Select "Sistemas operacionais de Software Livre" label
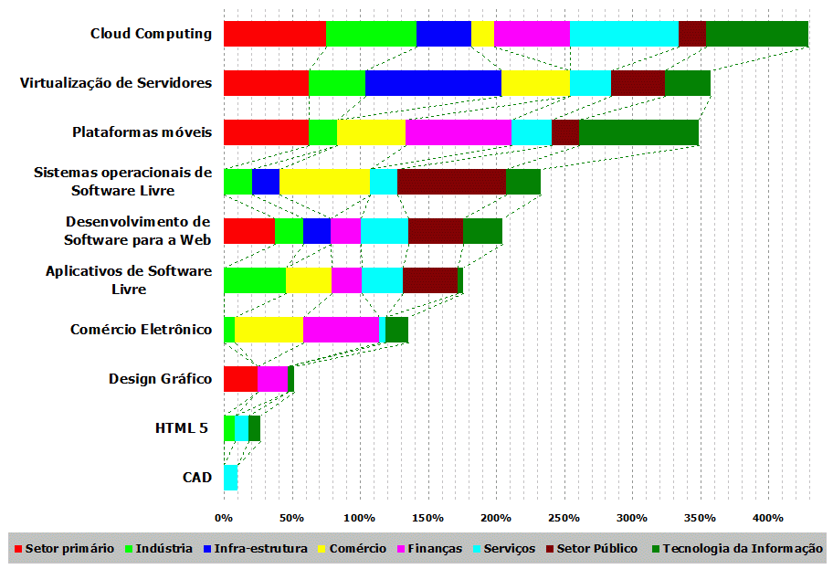 (122, 182)
